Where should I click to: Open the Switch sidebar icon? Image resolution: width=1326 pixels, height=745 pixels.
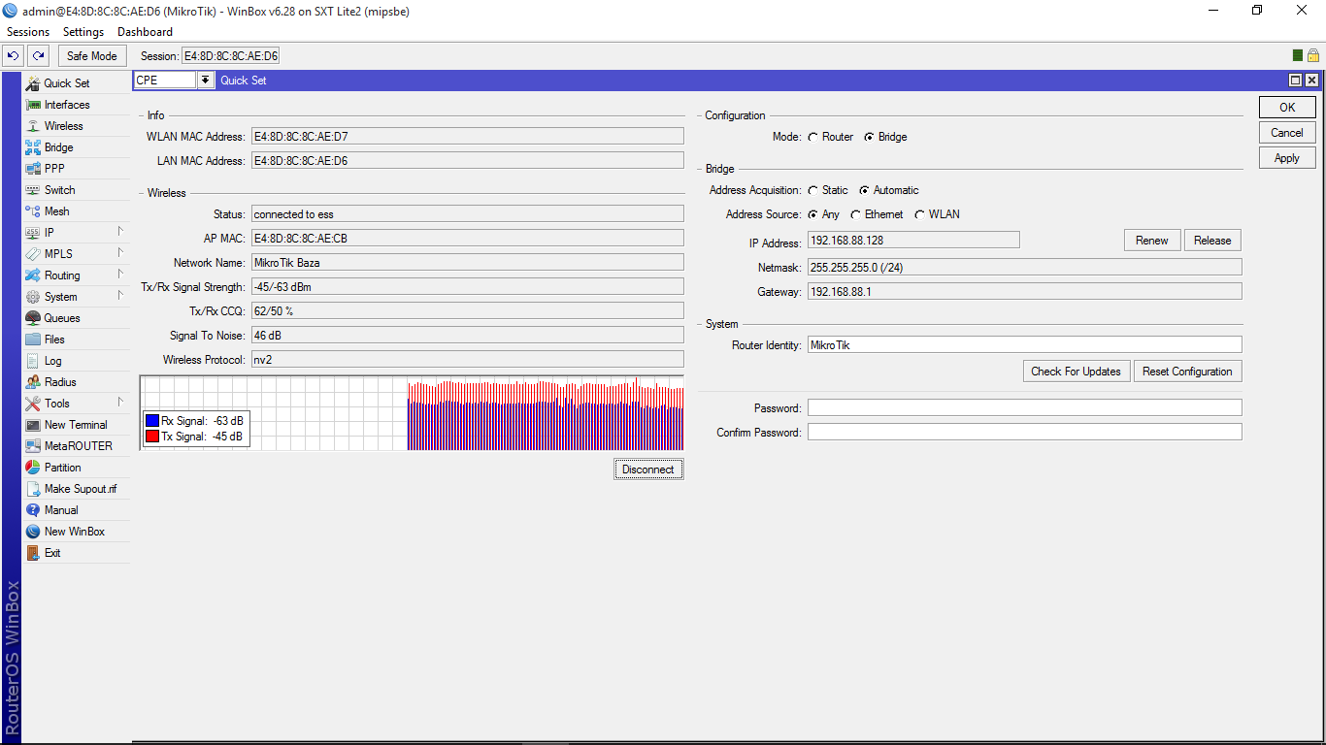pos(33,190)
